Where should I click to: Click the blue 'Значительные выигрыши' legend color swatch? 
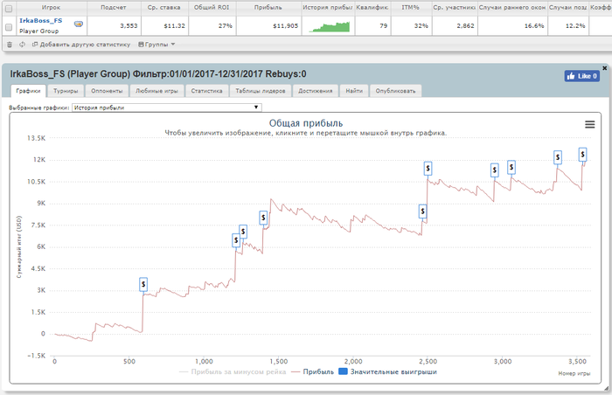point(343,371)
